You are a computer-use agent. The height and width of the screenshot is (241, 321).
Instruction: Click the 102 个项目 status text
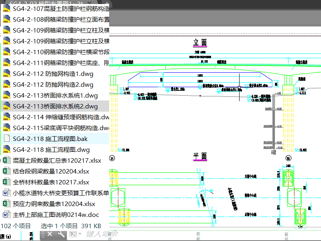[16, 226]
